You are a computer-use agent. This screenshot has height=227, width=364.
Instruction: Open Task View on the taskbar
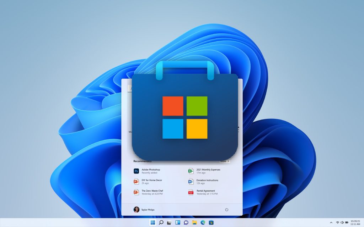pos(169,223)
